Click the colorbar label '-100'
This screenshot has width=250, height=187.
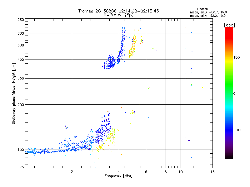238,130
